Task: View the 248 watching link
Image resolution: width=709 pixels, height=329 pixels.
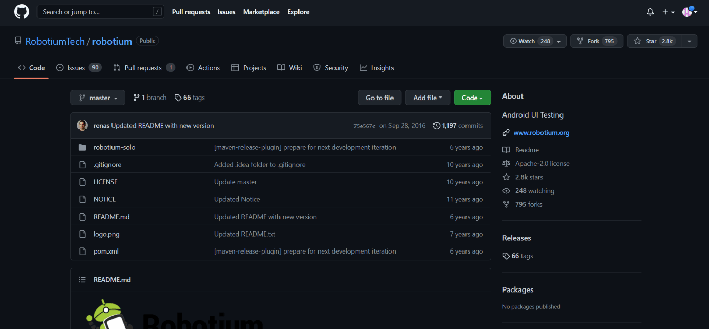Action: [528, 191]
